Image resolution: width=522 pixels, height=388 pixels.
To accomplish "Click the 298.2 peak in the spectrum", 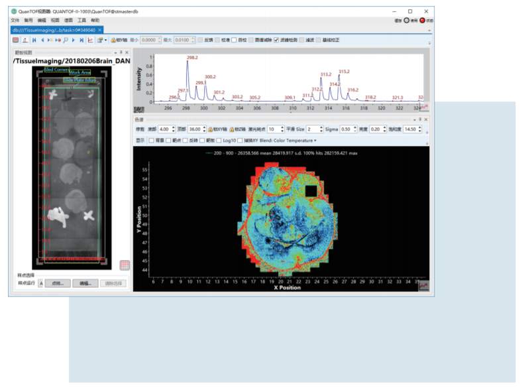I will (187, 64).
